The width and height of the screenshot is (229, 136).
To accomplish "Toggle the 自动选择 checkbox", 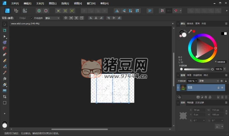I will (x=31, y=18).
